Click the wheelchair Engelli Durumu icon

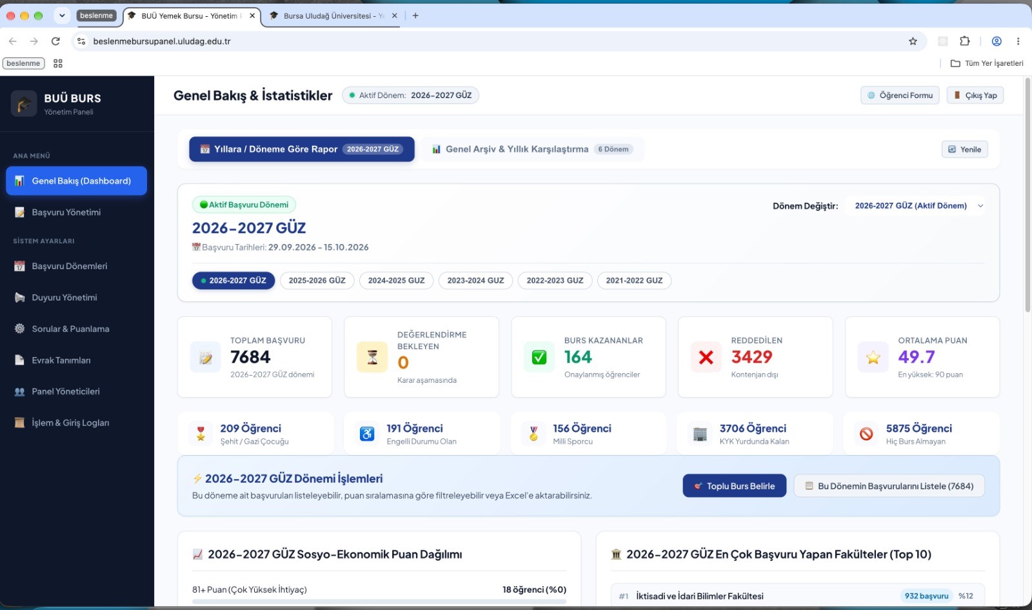[x=367, y=434]
